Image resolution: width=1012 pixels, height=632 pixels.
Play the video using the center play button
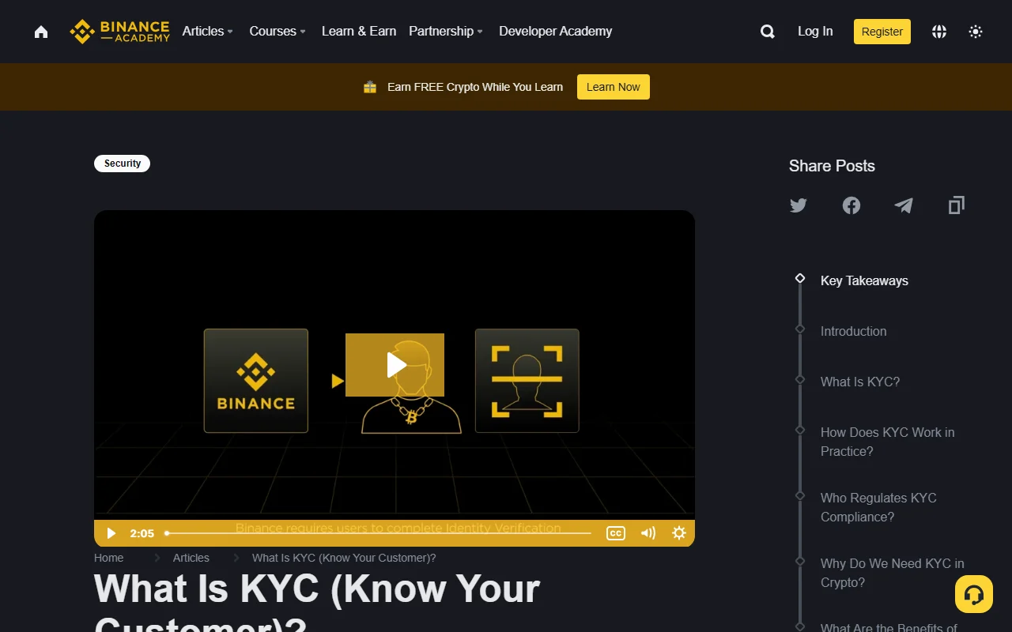pos(395,365)
